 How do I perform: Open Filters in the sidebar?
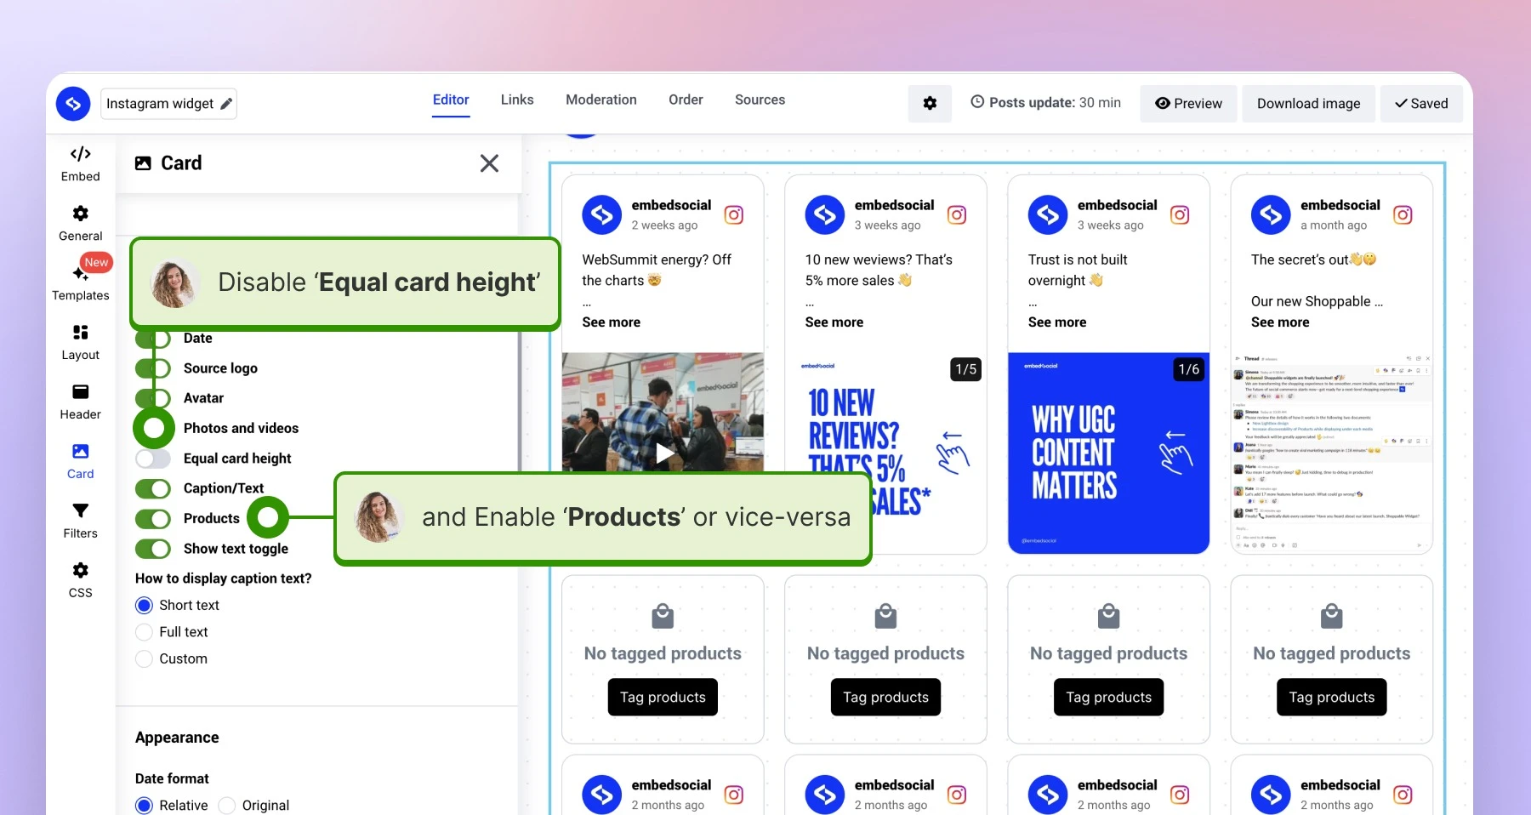pyautogui.click(x=81, y=521)
